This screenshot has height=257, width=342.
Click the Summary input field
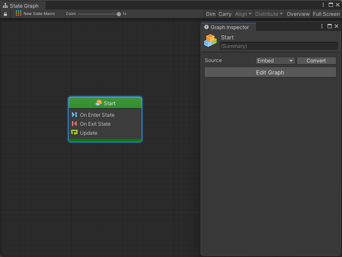click(x=278, y=46)
